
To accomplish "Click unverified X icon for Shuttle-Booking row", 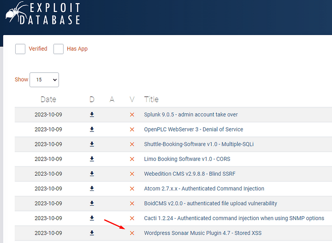I will coord(132,144).
